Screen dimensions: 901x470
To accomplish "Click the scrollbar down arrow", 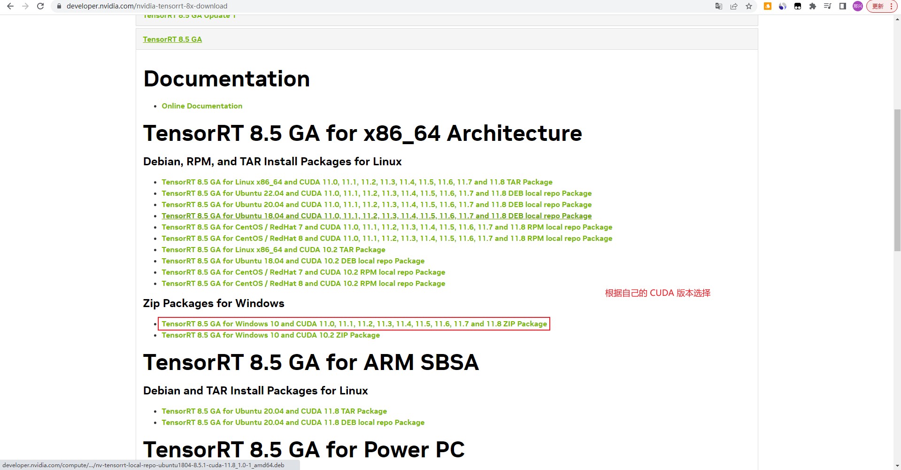I will point(897,466).
